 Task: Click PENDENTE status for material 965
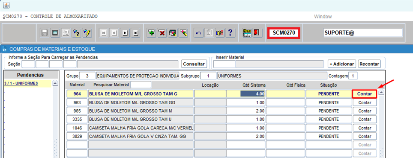coord(329,111)
